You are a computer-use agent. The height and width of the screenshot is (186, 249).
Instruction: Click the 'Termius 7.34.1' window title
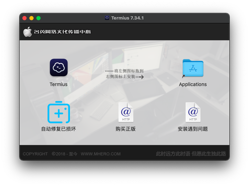(x=128, y=18)
